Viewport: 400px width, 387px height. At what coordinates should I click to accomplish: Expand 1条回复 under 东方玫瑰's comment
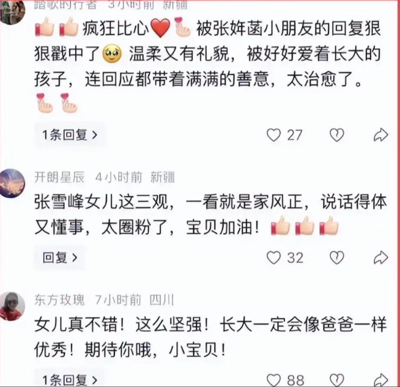coord(69,379)
